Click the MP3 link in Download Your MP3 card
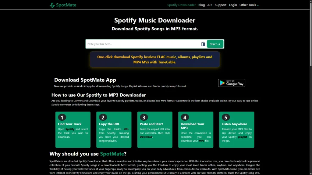 (201, 141)
